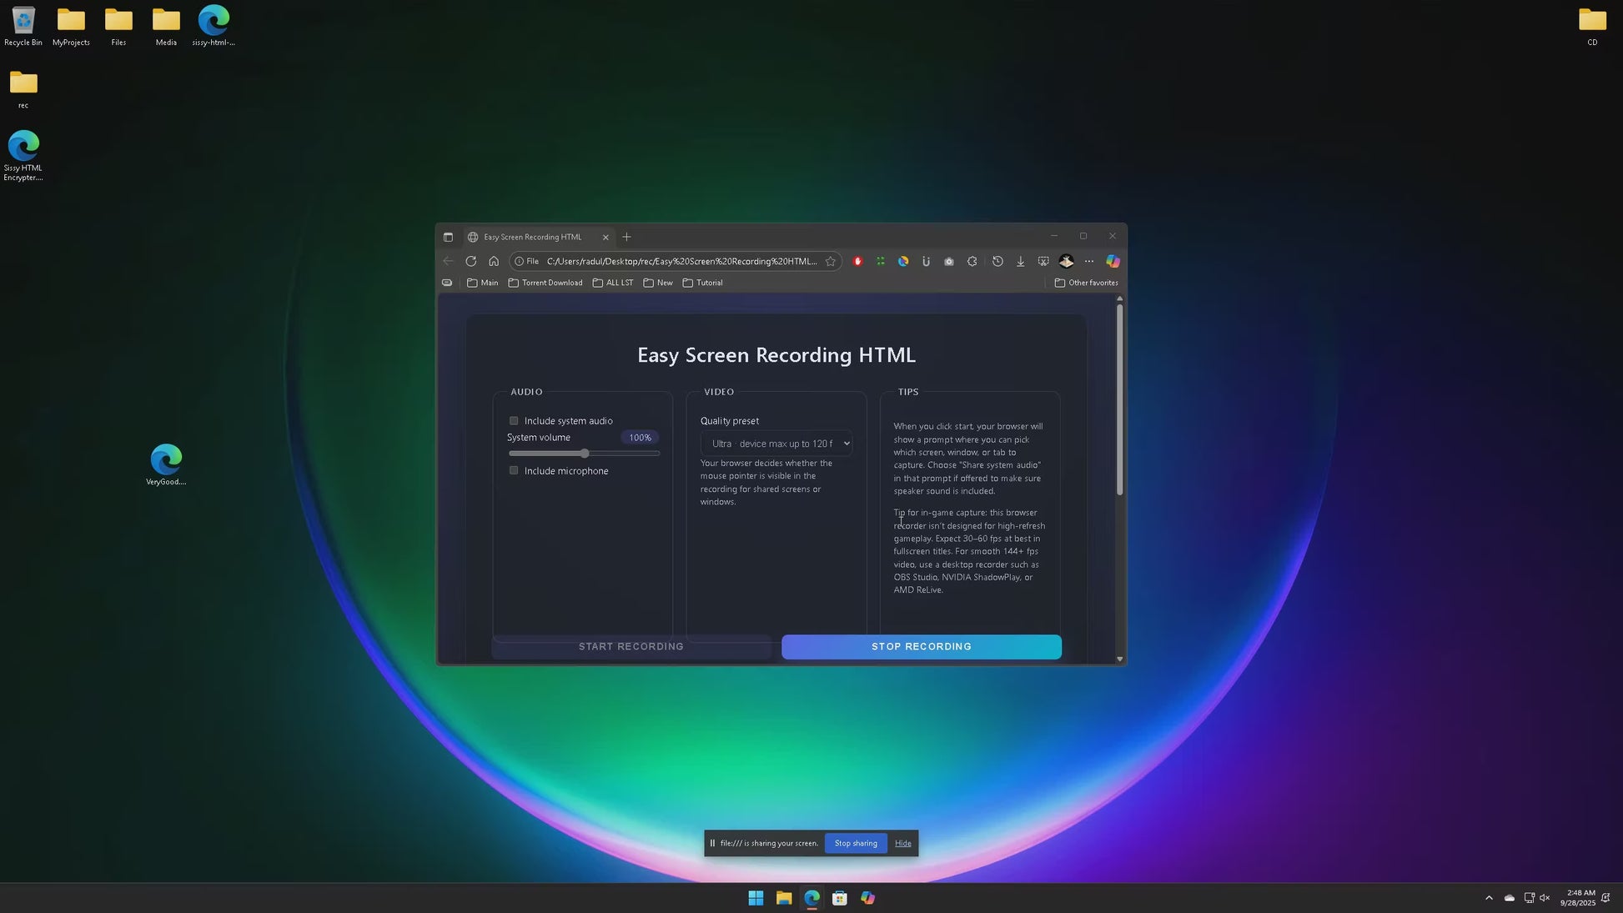Image resolution: width=1623 pixels, height=913 pixels.
Task: Refresh the browser page
Action: click(471, 261)
